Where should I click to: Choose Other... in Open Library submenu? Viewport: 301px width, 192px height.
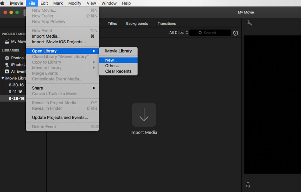[118, 66]
